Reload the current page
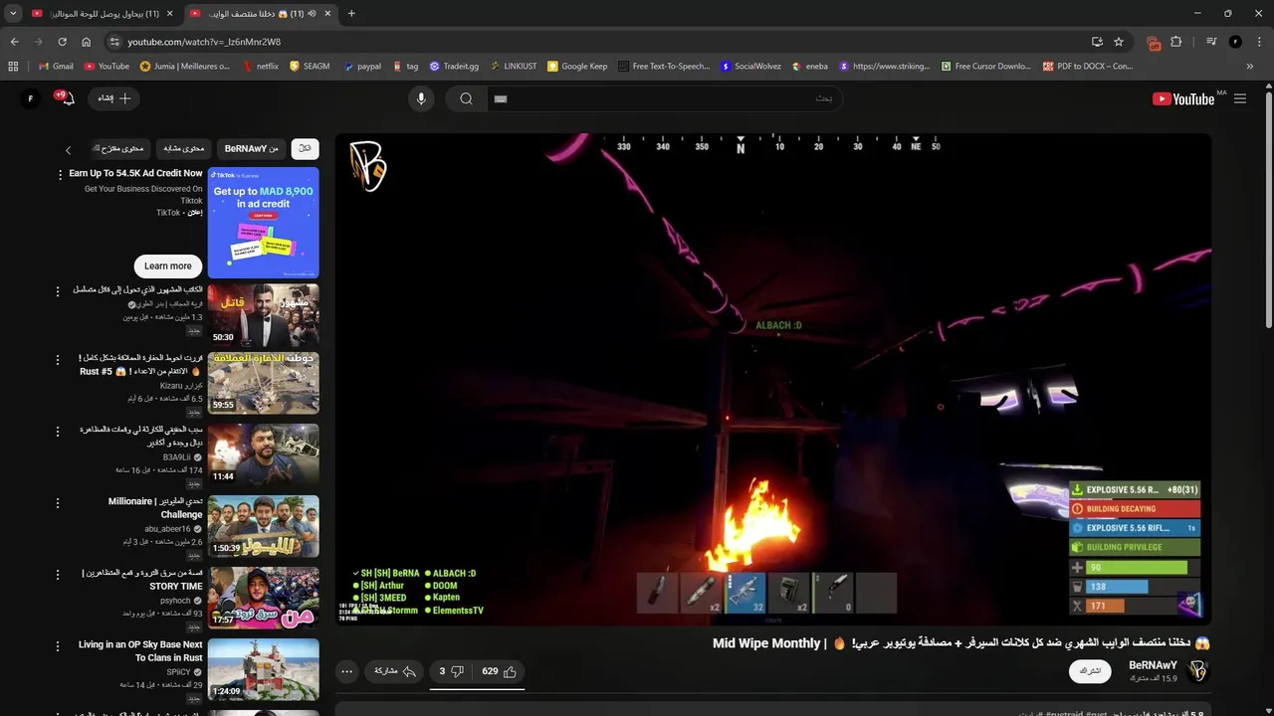The width and height of the screenshot is (1274, 716). coord(62,42)
